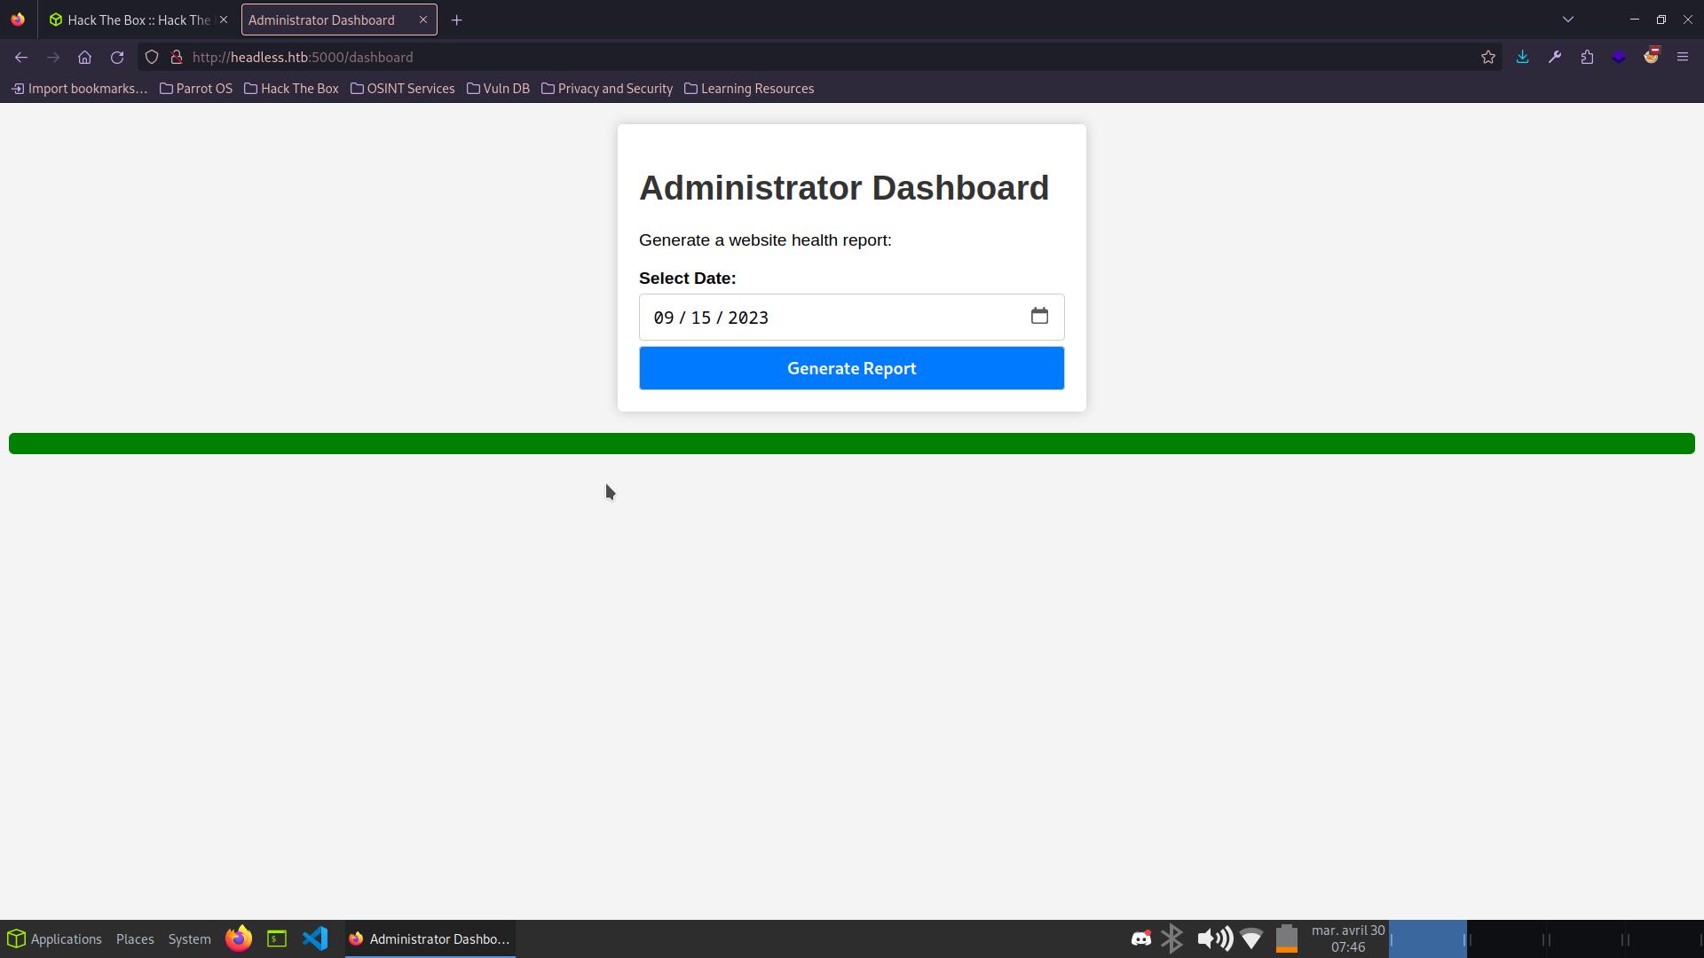The height and width of the screenshot is (958, 1704).
Task: Open the browser extensions puzzle-piece icon
Action: (1586, 57)
